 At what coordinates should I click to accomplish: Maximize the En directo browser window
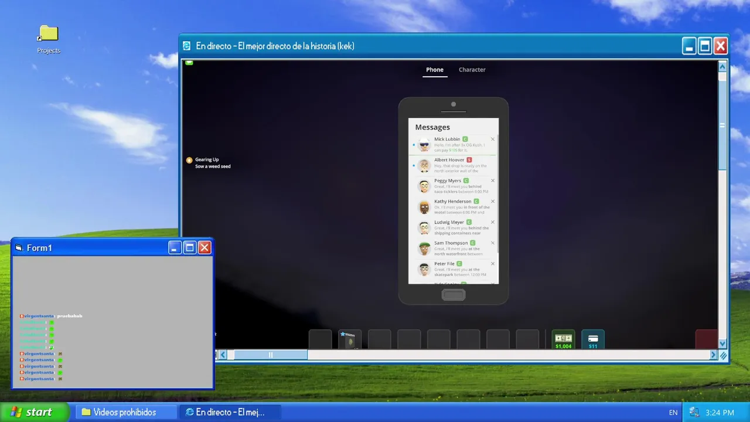[x=705, y=46]
